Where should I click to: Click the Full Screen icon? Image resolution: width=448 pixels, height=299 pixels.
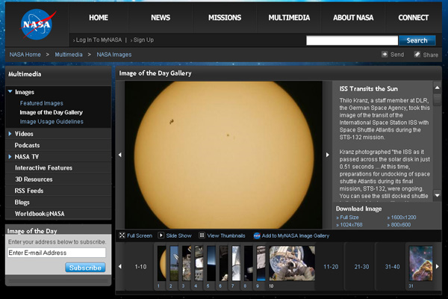[x=122, y=235]
